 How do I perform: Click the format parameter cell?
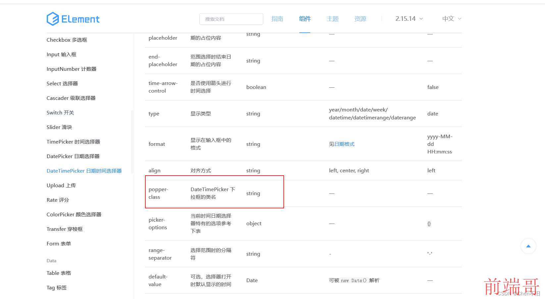point(157,144)
